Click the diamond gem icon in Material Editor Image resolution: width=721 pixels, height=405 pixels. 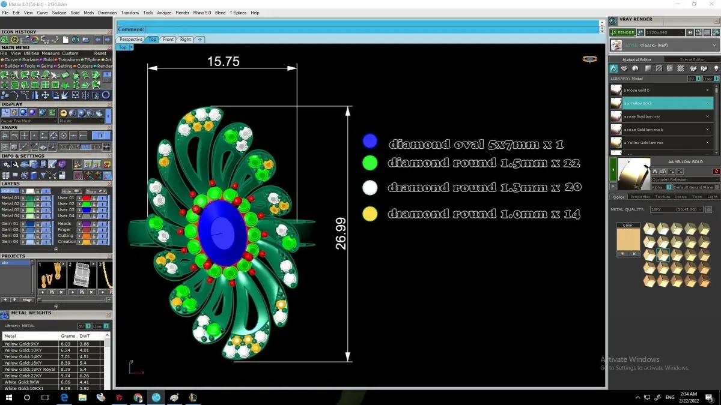pyautogui.click(x=624, y=68)
